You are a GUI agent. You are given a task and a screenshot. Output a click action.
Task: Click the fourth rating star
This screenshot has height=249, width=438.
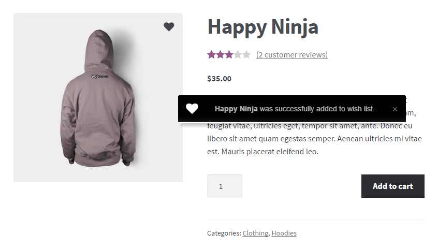point(238,54)
